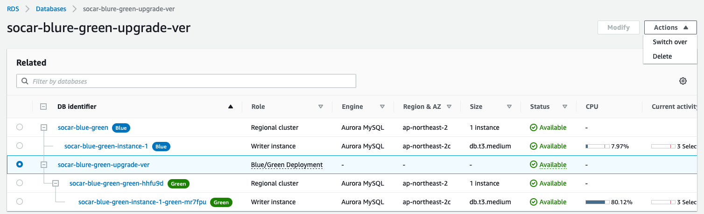Click the search magnifier icon in filter
This screenshot has height=214, width=704.
click(24, 81)
